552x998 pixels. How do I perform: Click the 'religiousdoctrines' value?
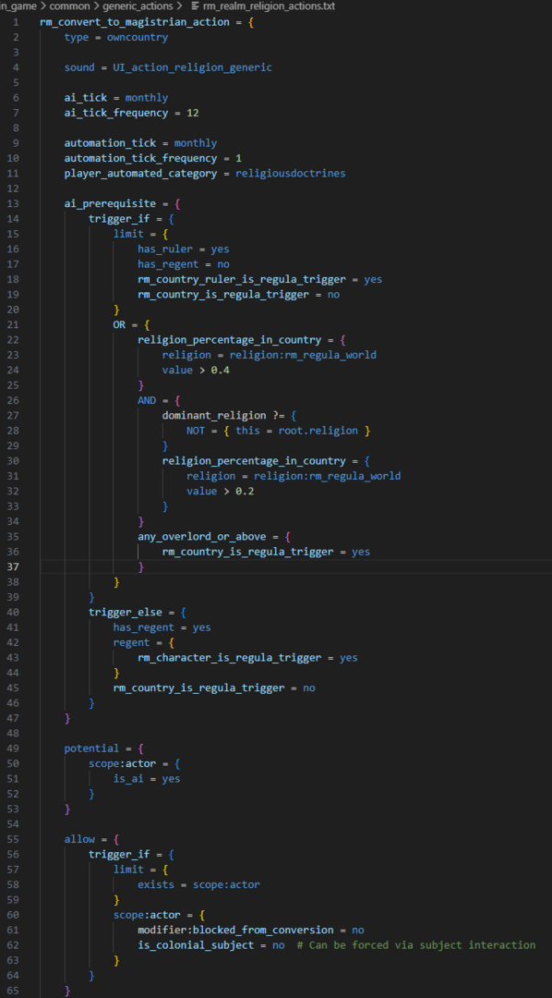291,173
